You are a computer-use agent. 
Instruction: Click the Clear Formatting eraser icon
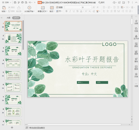coord(94,11)
